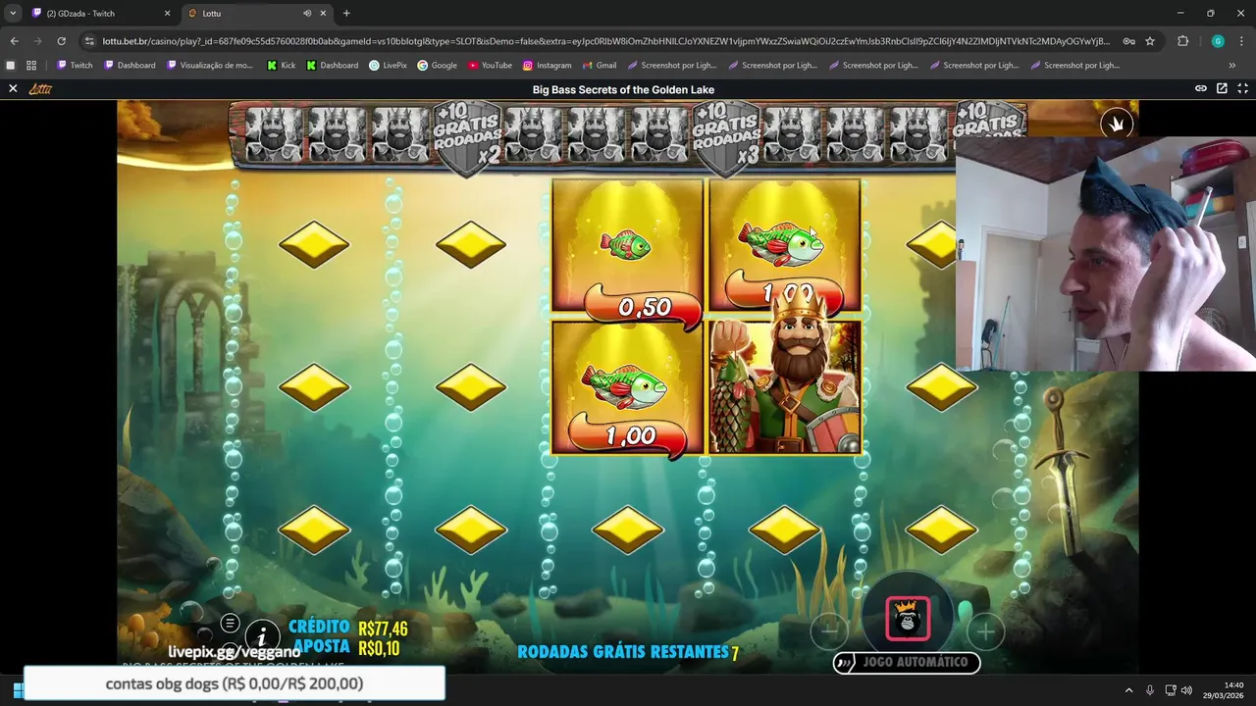Open the microphone tray icon
The image size is (1256, 706).
1150,690
